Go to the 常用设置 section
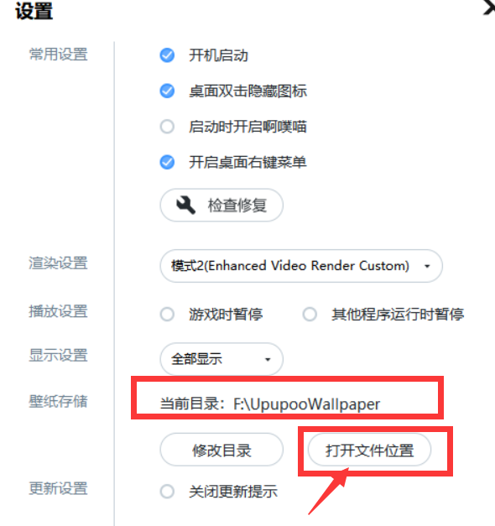The width and height of the screenshot is (495, 526). coord(58,55)
